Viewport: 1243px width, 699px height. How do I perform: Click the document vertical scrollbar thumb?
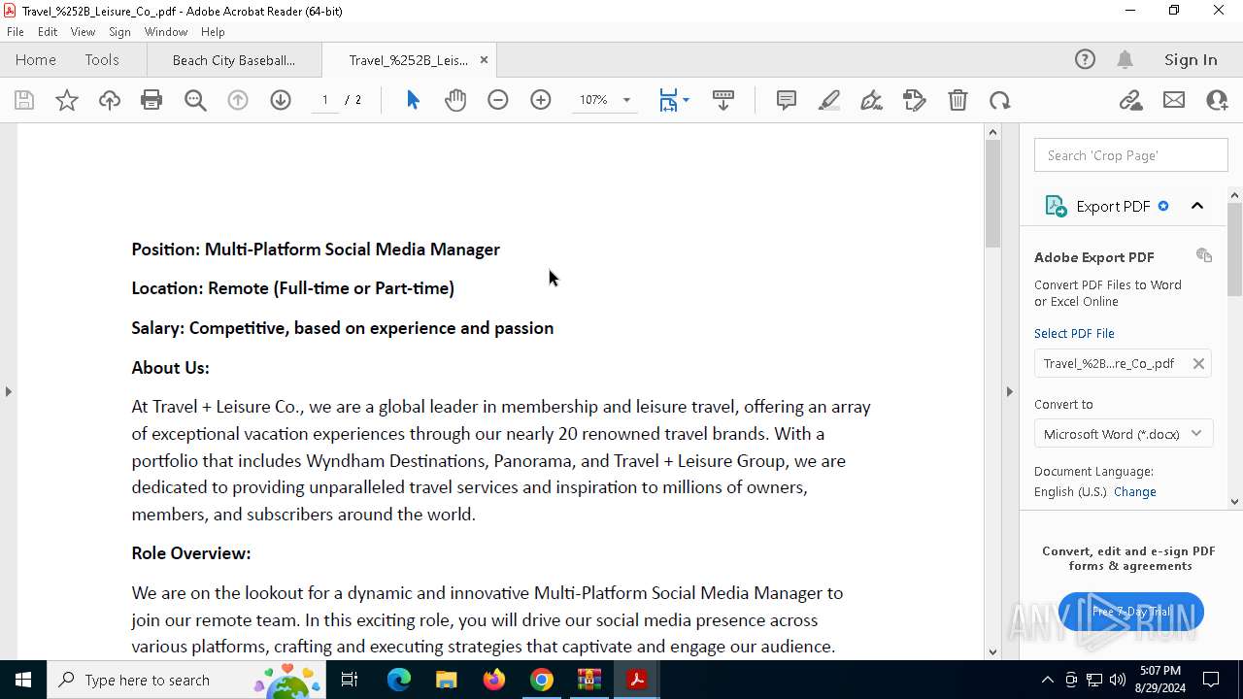(x=992, y=193)
